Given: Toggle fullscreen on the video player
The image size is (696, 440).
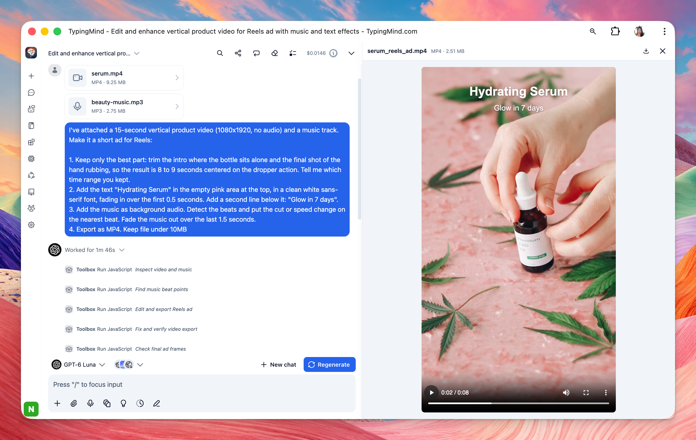Looking at the screenshot, I should point(586,393).
